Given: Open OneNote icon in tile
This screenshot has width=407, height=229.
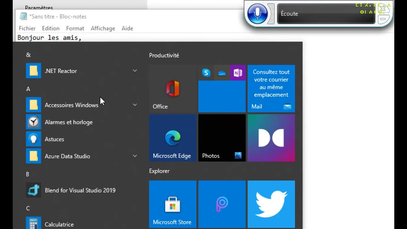Looking at the screenshot, I should point(238,73).
